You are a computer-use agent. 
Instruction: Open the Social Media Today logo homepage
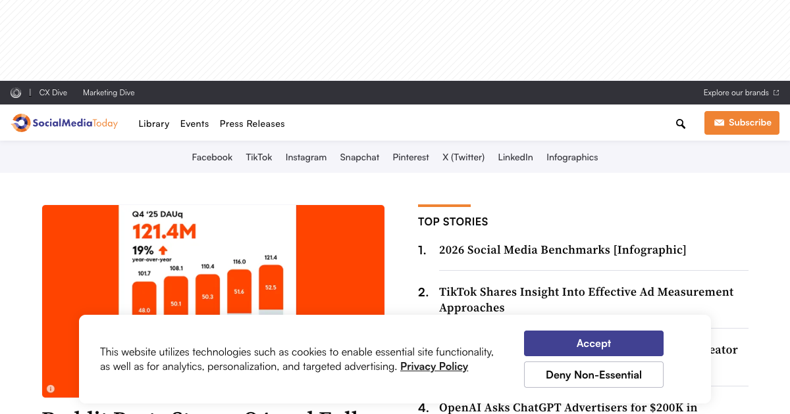point(65,123)
